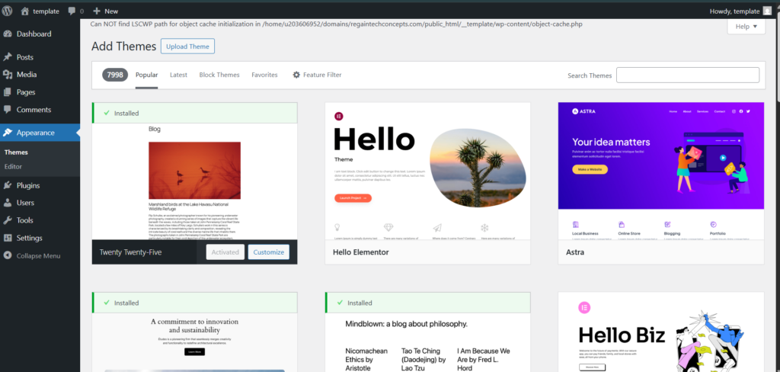Open the innovation and sustainability theme preview
The height and width of the screenshot is (372, 780).
coord(194,342)
